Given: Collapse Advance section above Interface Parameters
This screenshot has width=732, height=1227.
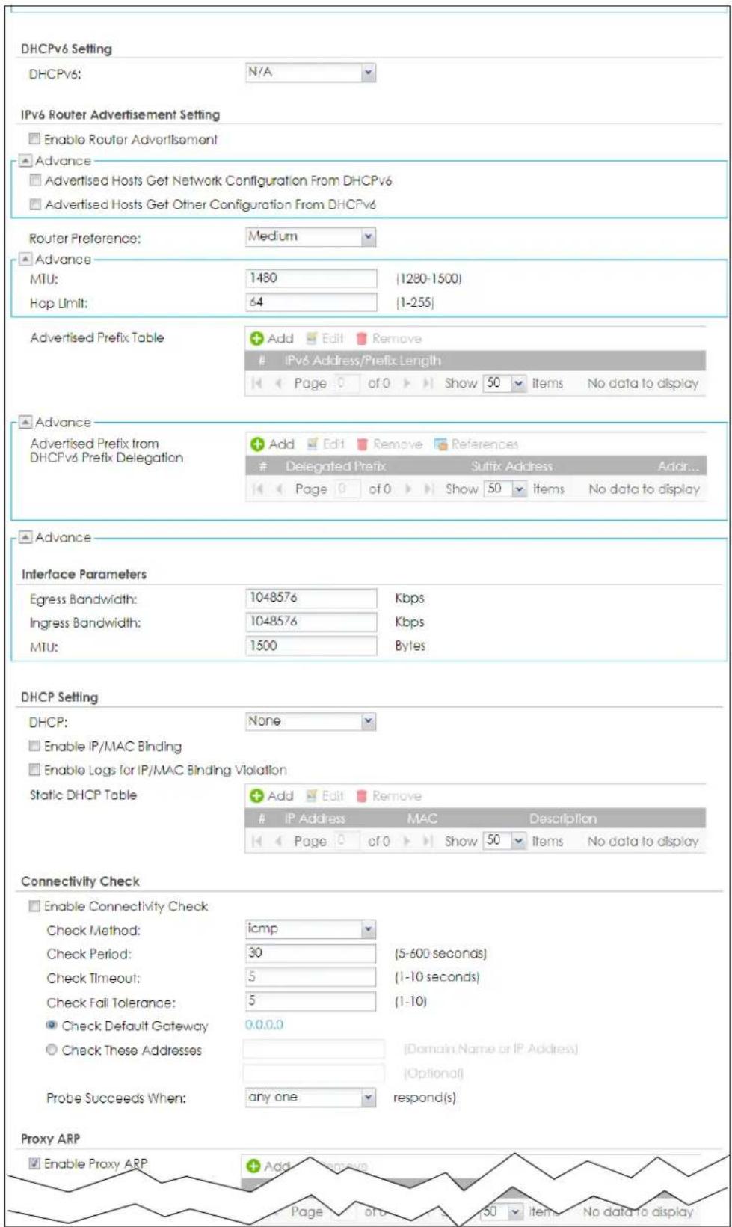Looking at the screenshot, I should 25,538.
